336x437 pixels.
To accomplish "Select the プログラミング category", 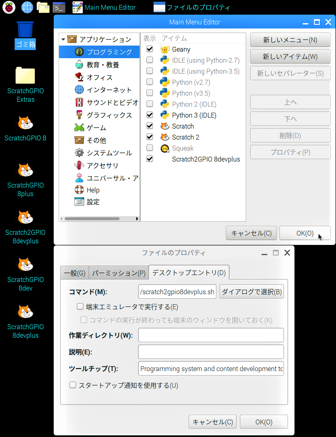I will click(x=99, y=52).
